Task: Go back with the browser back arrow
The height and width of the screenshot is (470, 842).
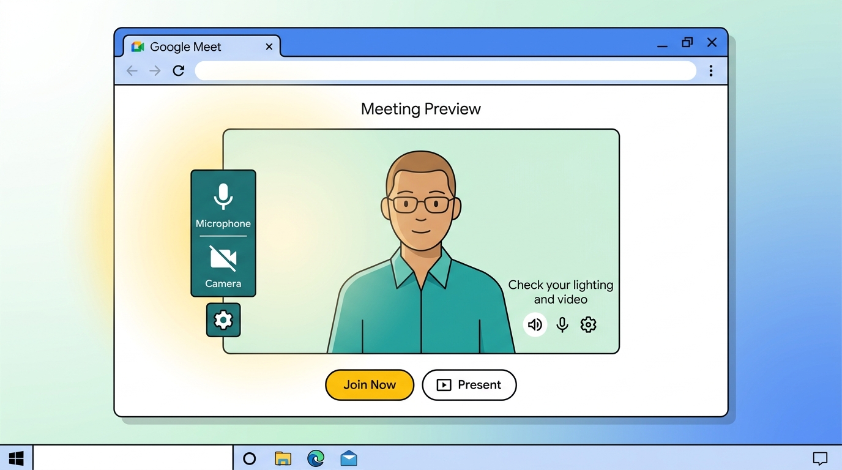Action: [132, 71]
